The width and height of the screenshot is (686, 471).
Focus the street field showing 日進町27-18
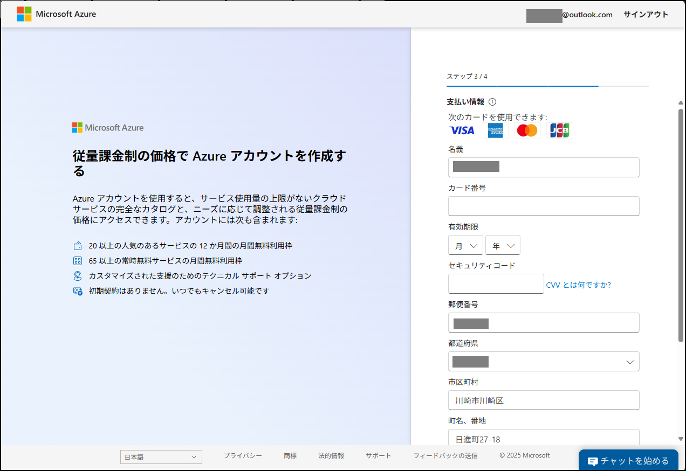pyautogui.click(x=544, y=437)
